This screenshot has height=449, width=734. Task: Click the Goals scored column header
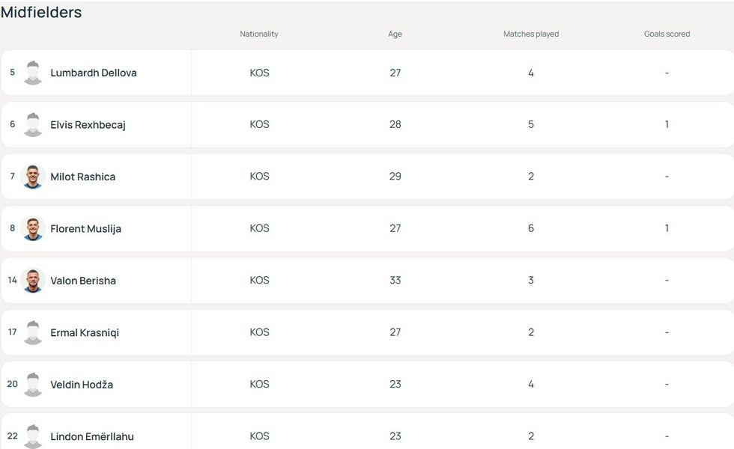click(x=667, y=34)
